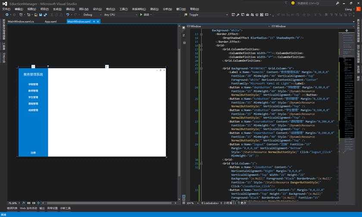Collapse the Grid code region line 16
Viewport: 362px width, 217px height.
pos(201,46)
